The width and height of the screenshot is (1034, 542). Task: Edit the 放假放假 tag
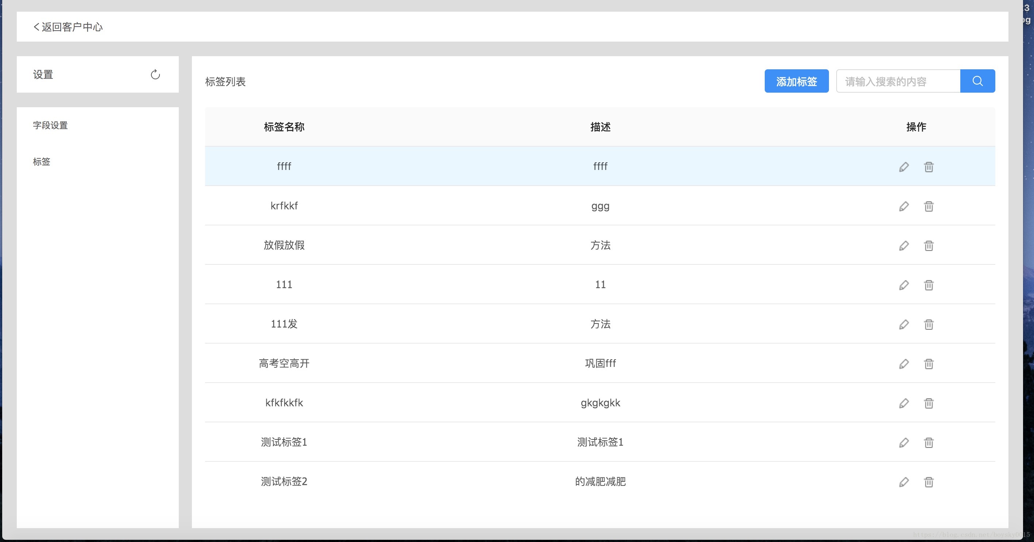point(903,245)
